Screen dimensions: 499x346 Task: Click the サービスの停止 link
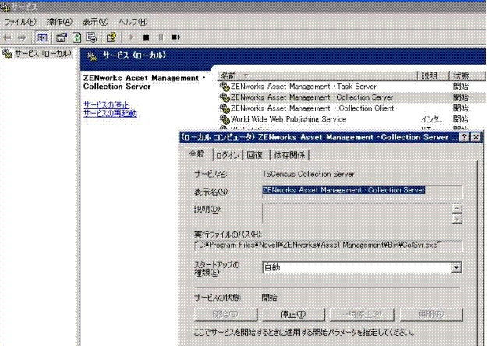(x=106, y=104)
